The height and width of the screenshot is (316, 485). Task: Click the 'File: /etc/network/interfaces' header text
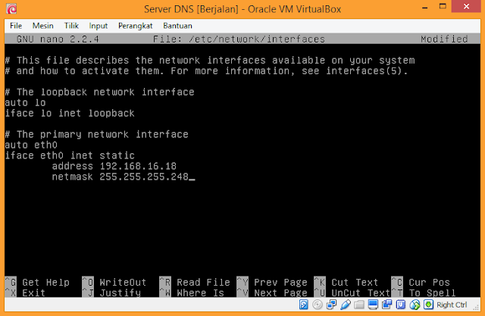[x=239, y=39]
